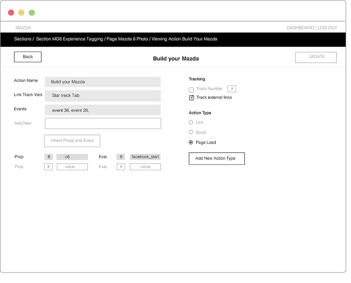Go to Sections breadcrumb
Image resolution: width=351 pixels, height=283 pixels.
(23, 39)
